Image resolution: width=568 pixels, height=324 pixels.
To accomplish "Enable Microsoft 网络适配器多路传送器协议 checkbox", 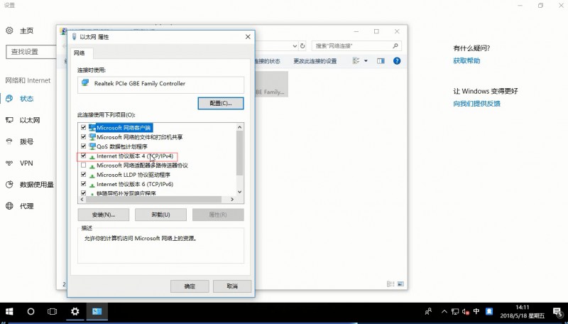I will point(83,166).
